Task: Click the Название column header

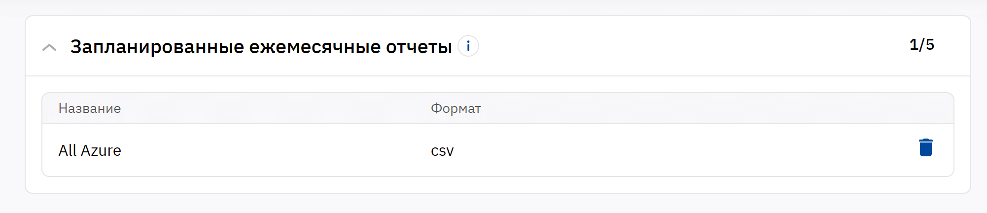Action: 90,108
